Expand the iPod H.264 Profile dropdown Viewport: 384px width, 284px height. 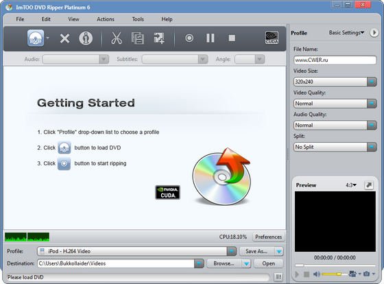pos(232,251)
